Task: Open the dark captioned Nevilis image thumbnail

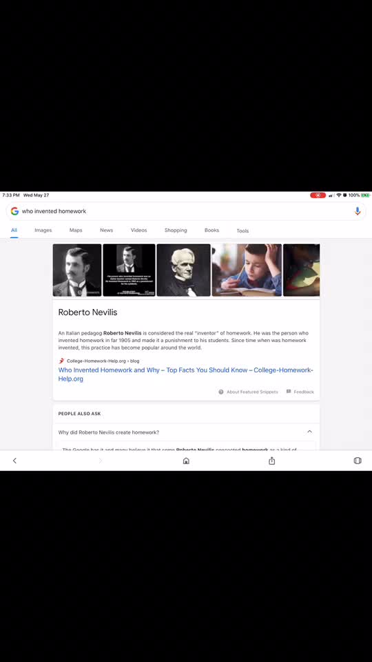Action: (x=129, y=270)
